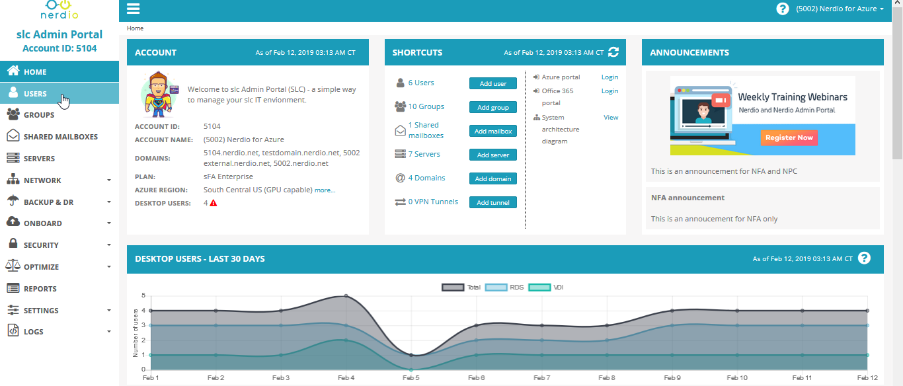Expand the Backup & DR menu arrow
This screenshot has height=386, width=903.
click(109, 202)
